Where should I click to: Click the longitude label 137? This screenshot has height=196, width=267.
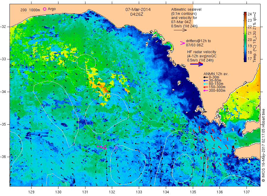coord(247,192)
